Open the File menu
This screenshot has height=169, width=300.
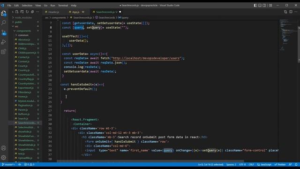click(9, 5)
